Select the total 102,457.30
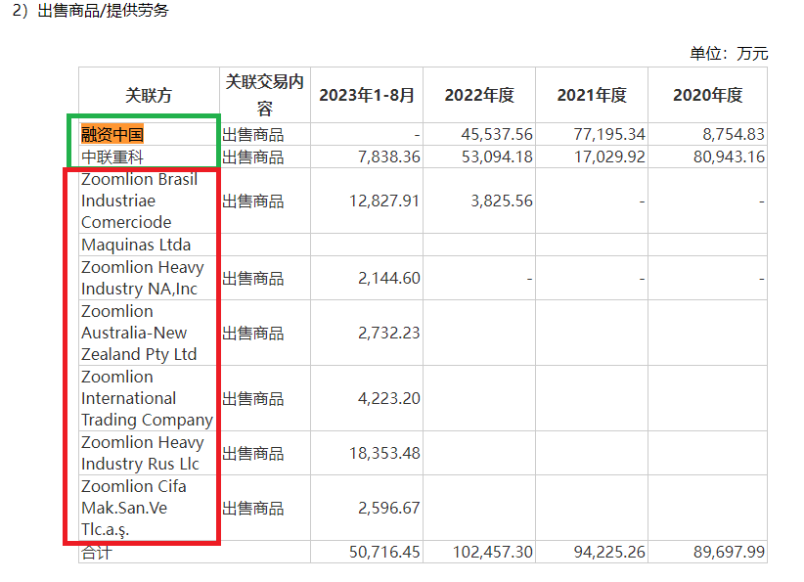Viewport: 804px width, 582px height. tap(493, 553)
